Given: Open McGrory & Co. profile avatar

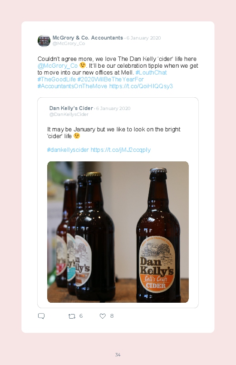Looking at the screenshot, I should pos(44,41).
